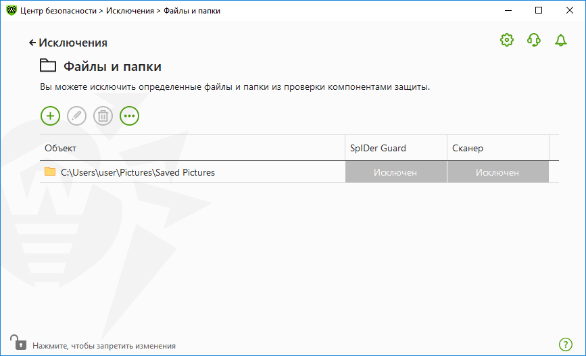This screenshot has height=356, width=586.
Task: Click the Dr.Web spider logo in title bar
Action: [x=11, y=10]
